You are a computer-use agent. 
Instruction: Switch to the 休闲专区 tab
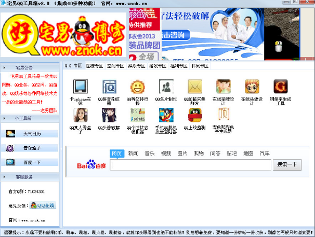coord(200,66)
